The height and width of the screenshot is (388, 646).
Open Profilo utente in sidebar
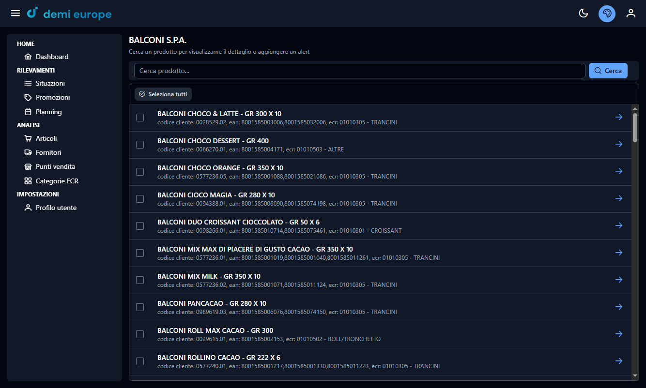click(x=50, y=208)
